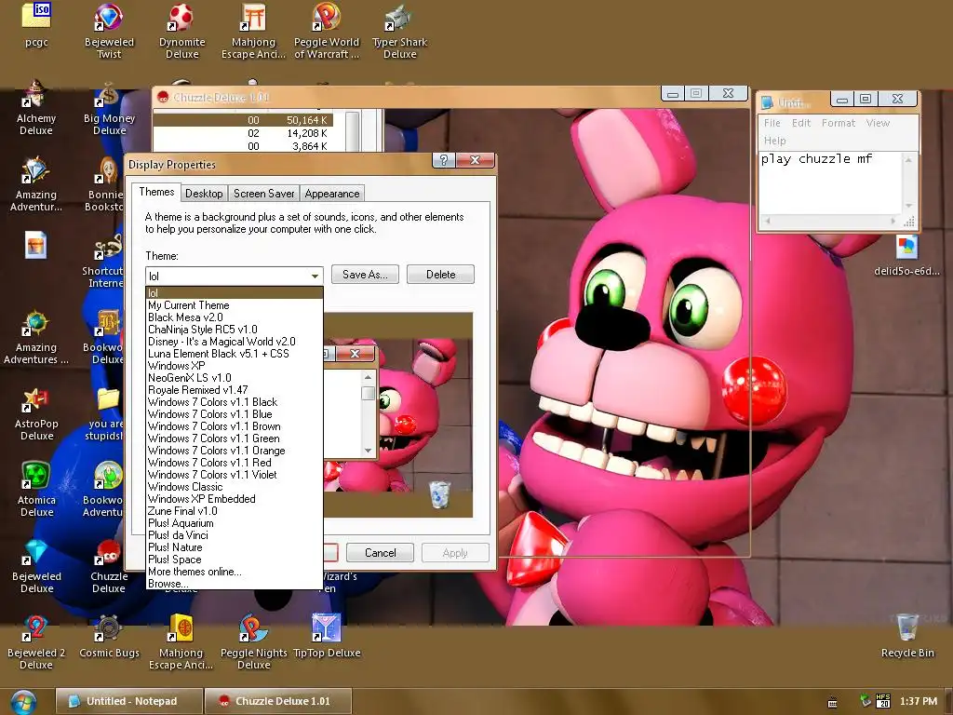Select Royale Remixed v1.47 theme
953x715 pixels.
coord(234,390)
